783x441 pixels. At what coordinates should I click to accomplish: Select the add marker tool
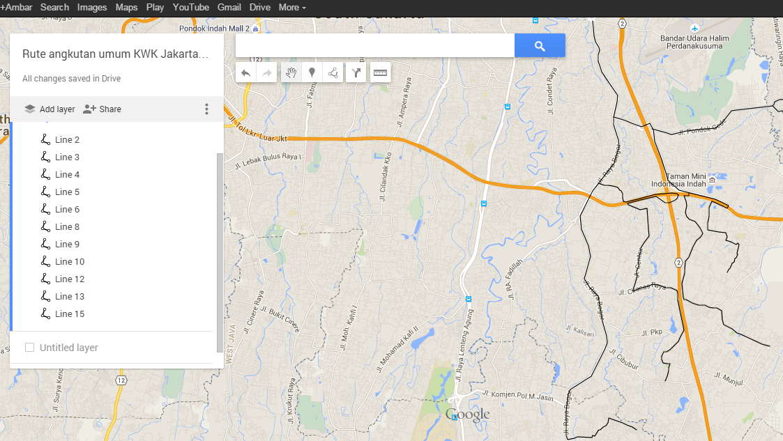(x=312, y=73)
